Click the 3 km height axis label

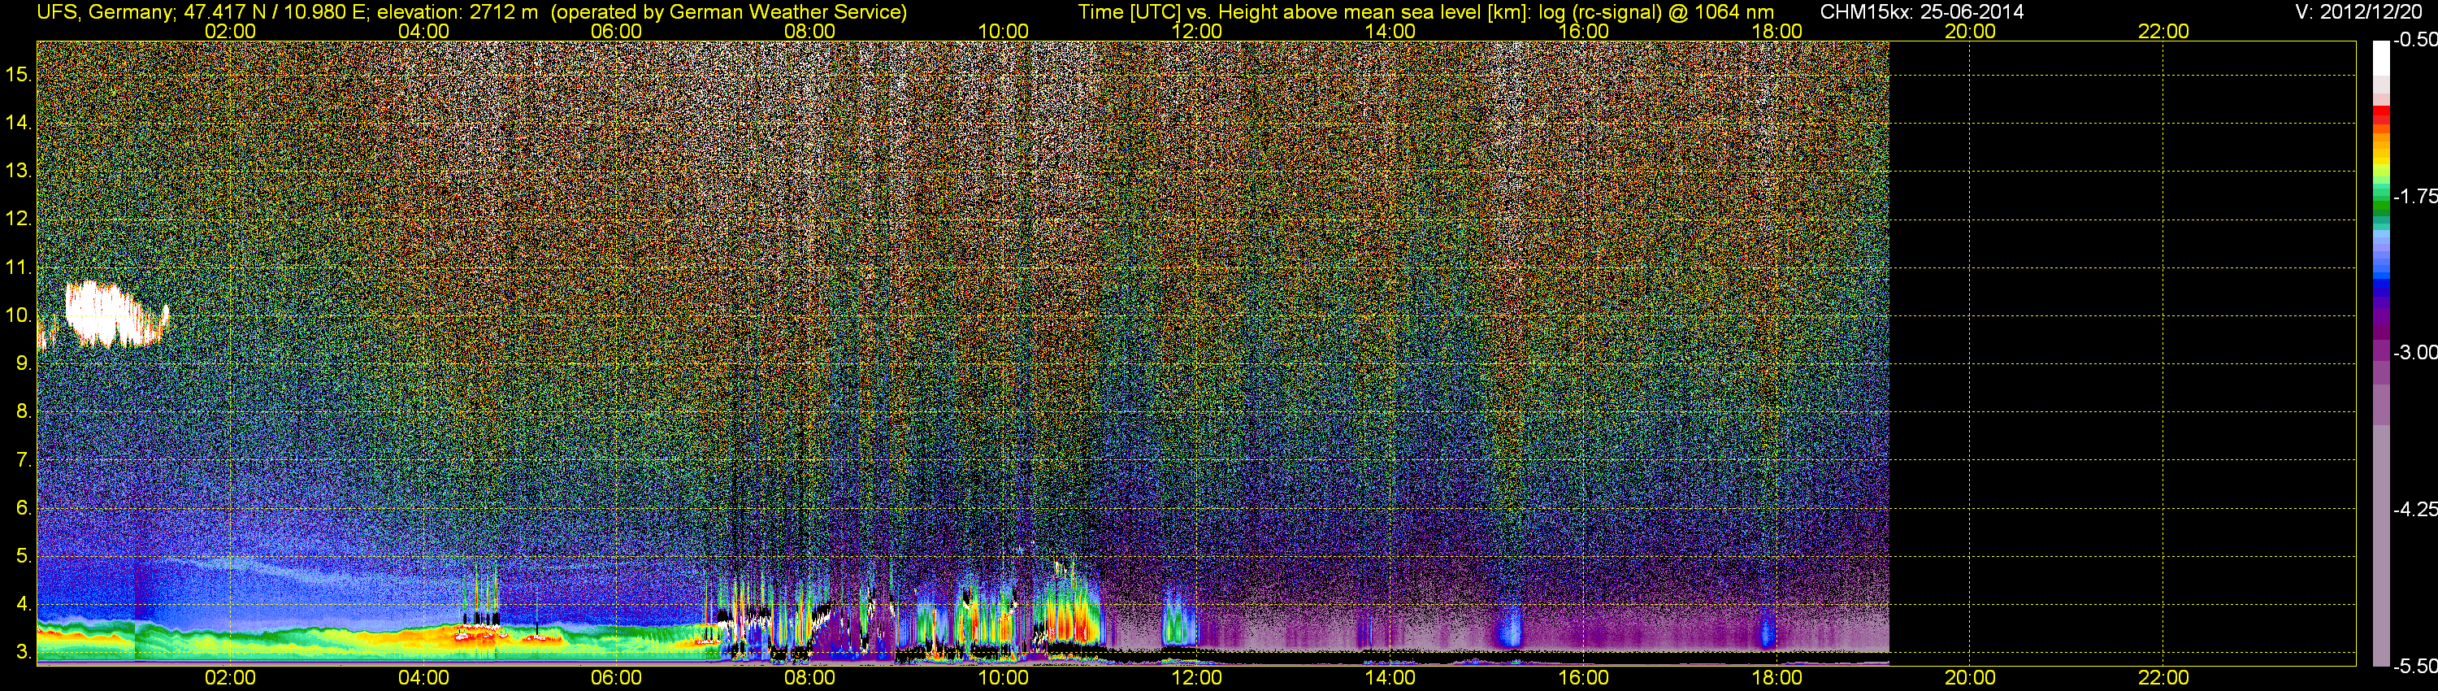click(x=24, y=652)
